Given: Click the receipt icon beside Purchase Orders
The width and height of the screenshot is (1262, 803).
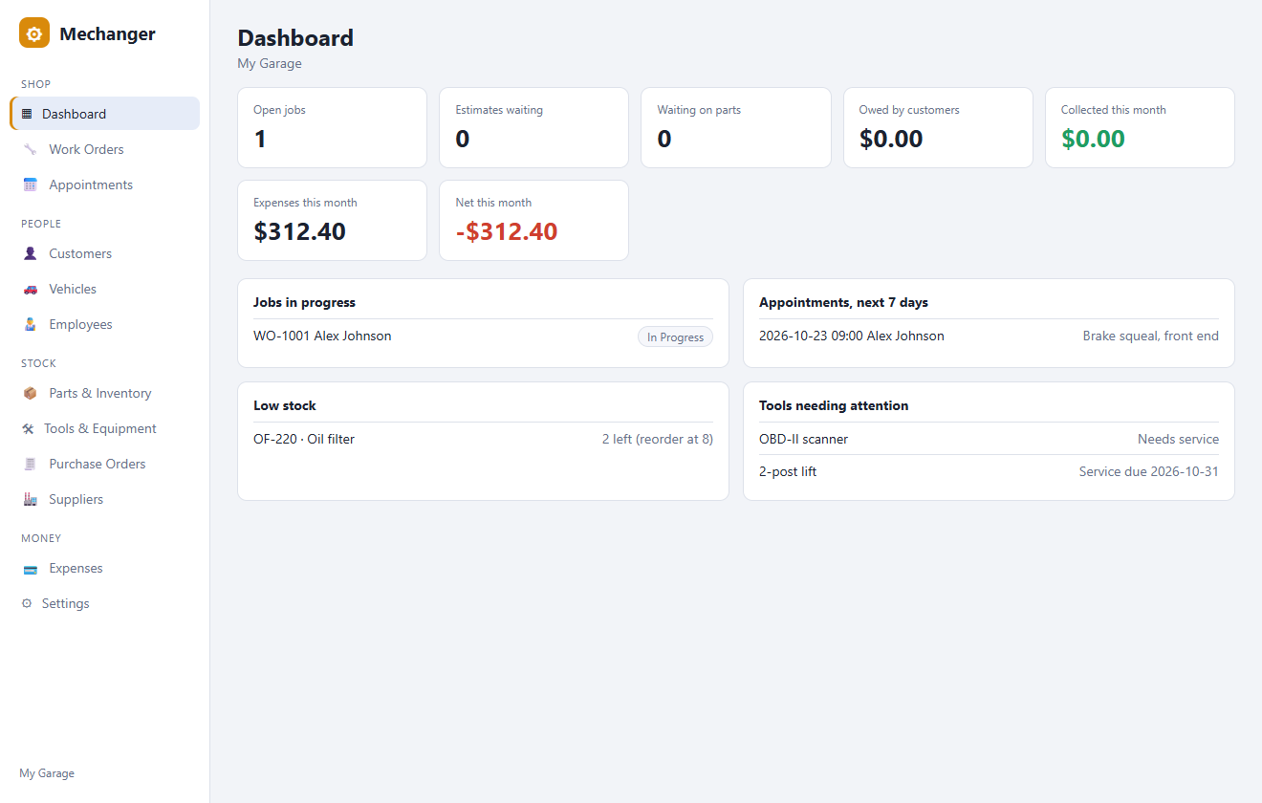Looking at the screenshot, I should tap(30, 464).
